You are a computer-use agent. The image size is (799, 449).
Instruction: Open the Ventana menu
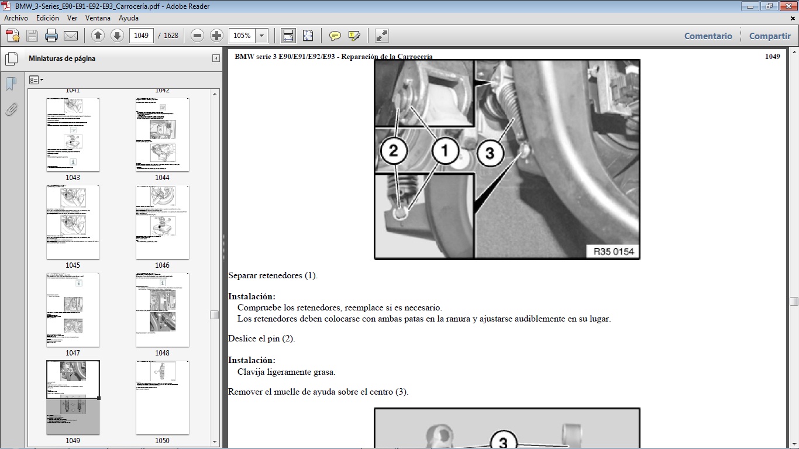pyautogui.click(x=98, y=18)
